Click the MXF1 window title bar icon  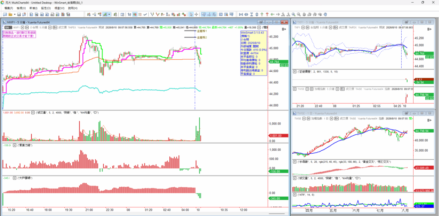[x=4, y=22]
